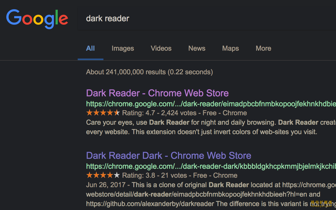This screenshot has height=210, width=336.
Task: Open the Videos tab
Action: pyautogui.click(x=161, y=48)
